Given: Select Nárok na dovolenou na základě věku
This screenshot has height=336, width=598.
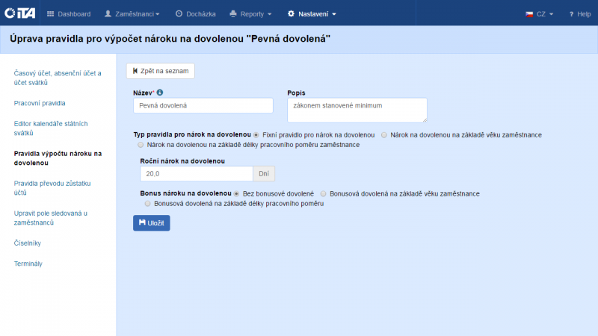Looking at the screenshot, I should click(384, 134).
